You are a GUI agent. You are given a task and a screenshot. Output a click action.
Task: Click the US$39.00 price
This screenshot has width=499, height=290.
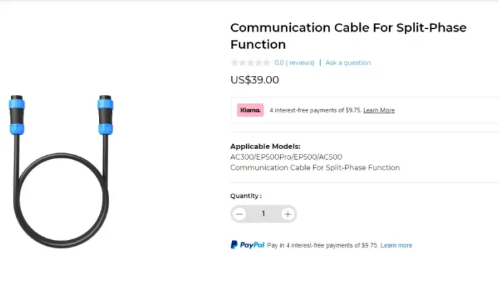click(254, 80)
